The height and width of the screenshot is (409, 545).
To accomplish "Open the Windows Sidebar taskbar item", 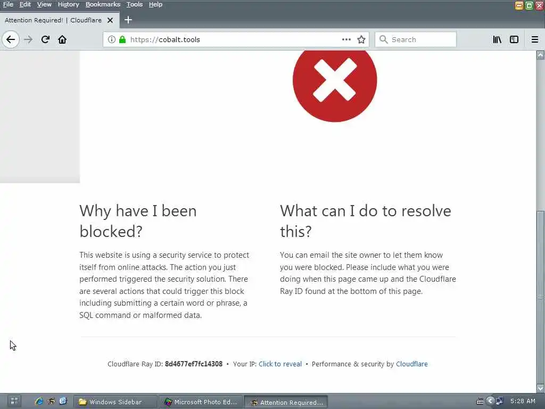I will pyautogui.click(x=115, y=402).
